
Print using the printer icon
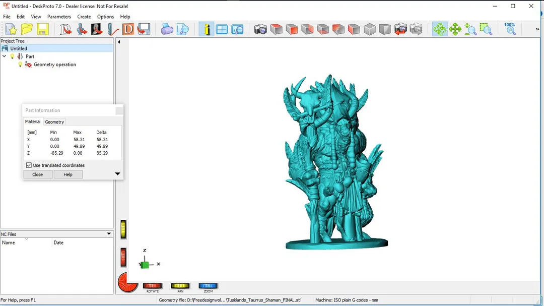pos(167,30)
